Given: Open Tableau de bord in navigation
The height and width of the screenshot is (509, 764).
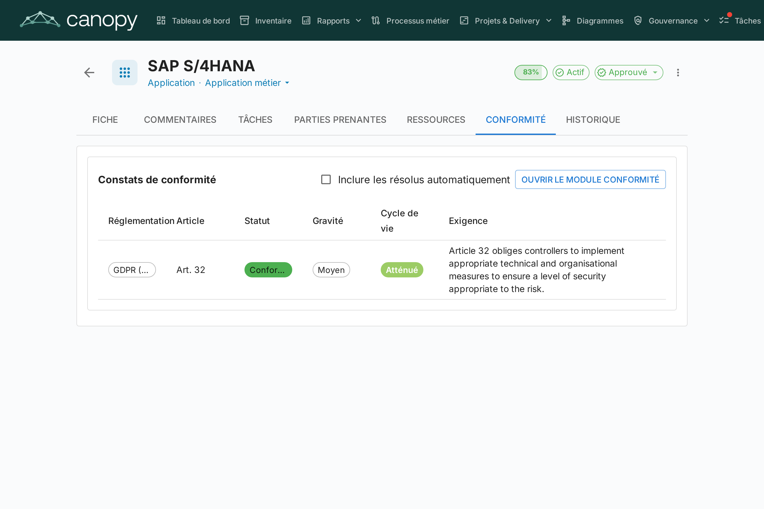Looking at the screenshot, I should click(193, 21).
